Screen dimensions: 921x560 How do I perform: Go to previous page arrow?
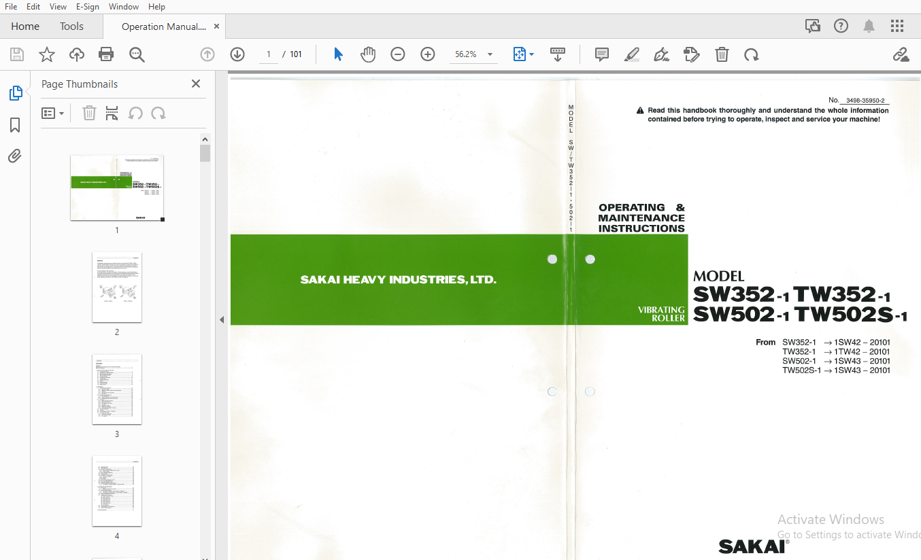point(207,54)
